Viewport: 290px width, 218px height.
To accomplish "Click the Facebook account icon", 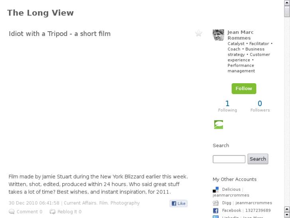I will 216,210.
